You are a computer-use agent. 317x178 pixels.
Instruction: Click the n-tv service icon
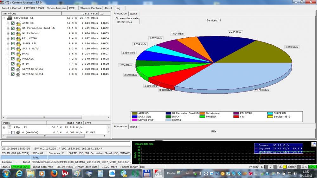point(18,64)
